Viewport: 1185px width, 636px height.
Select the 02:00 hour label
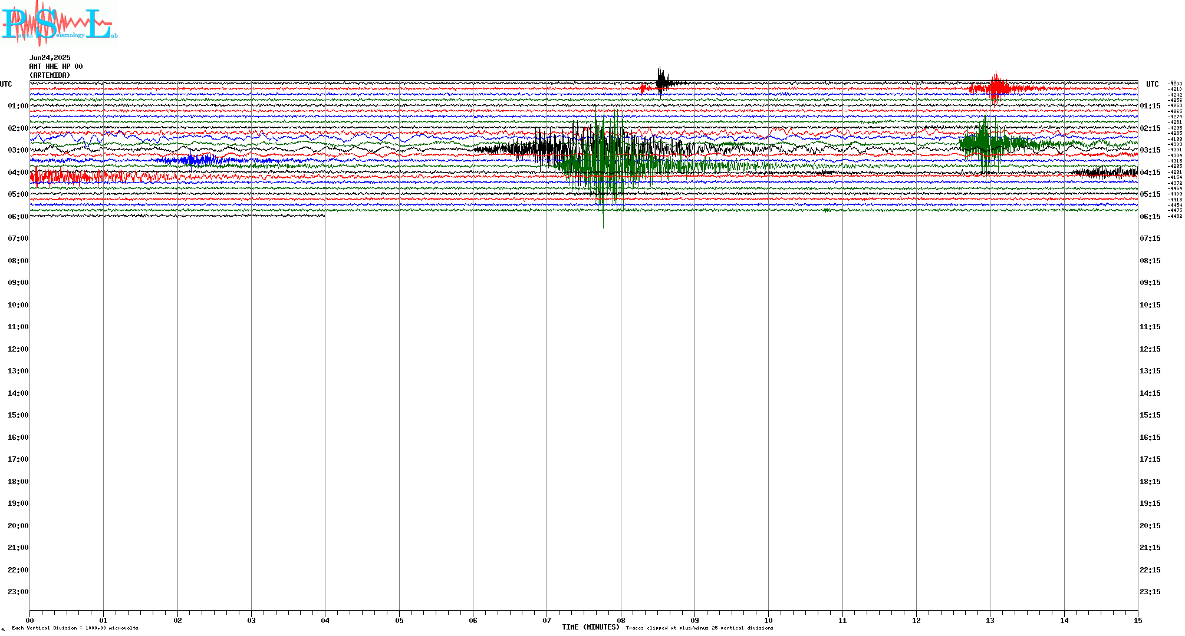[18, 128]
